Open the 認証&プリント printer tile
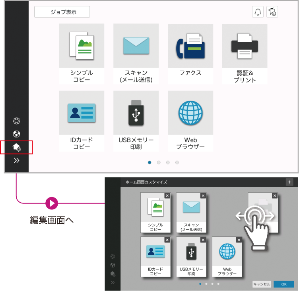The height and width of the screenshot is (291, 299). tap(245, 53)
